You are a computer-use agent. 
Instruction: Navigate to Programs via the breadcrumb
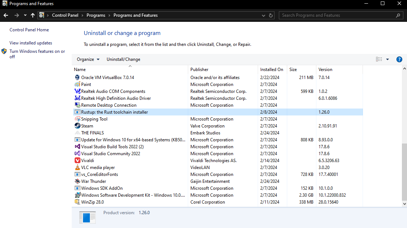[x=96, y=15]
